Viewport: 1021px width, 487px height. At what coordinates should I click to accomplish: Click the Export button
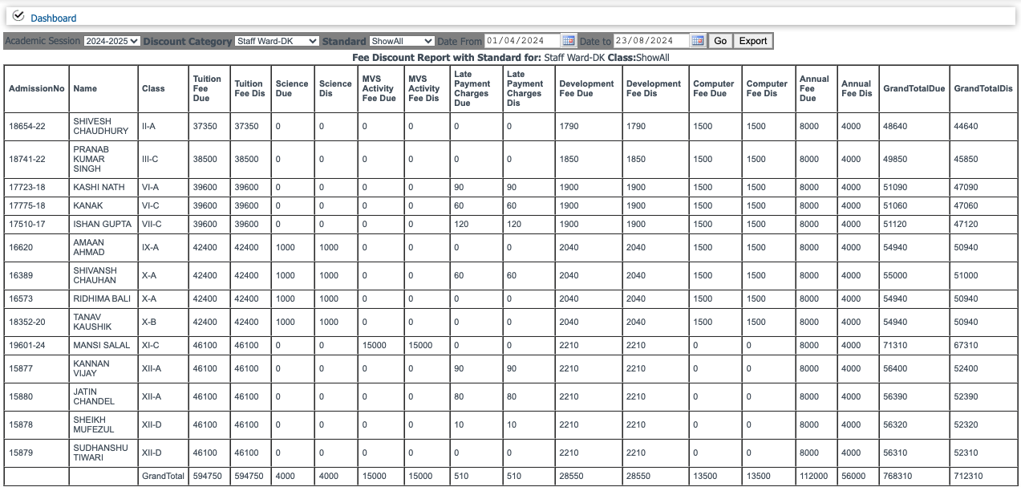click(x=753, y=41)
